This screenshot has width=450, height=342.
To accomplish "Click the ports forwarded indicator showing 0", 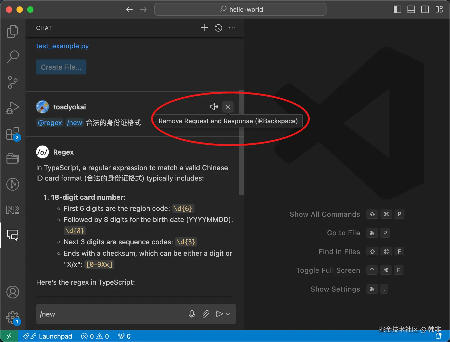I will coord(124,336).
